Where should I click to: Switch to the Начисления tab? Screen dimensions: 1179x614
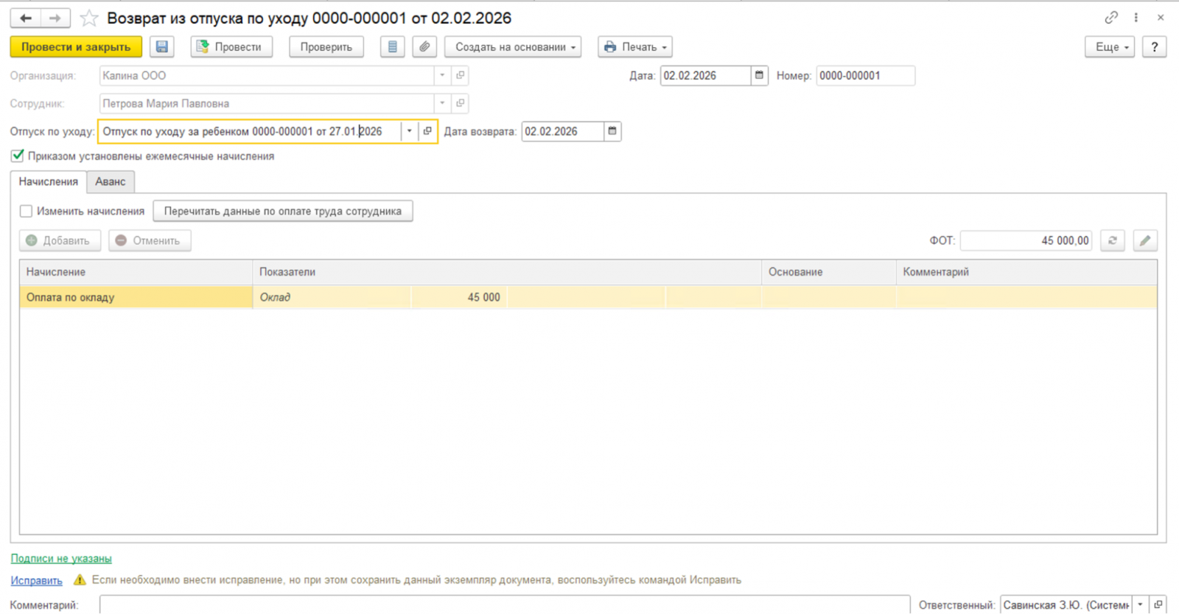pos(49,181)
